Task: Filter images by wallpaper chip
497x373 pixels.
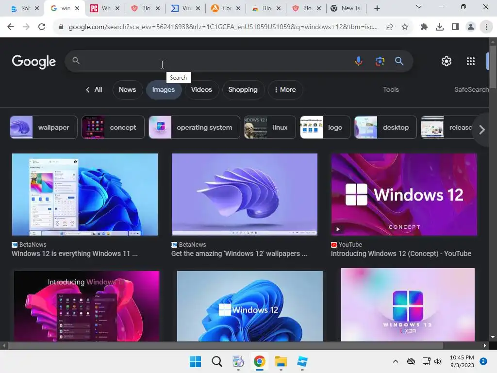Action: click(44, 128)
